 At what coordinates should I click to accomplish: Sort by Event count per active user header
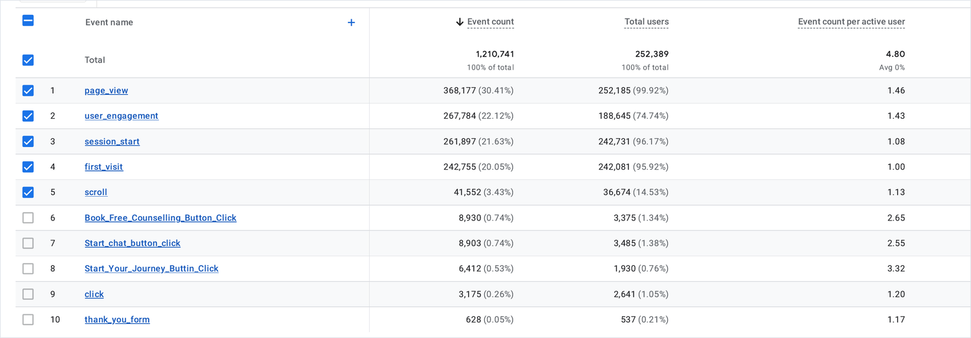click(851, 22)
